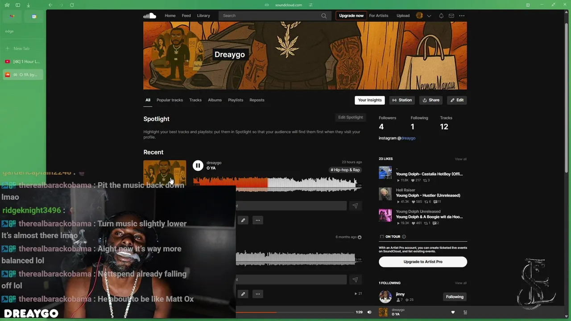Click View all next to 1 Following
The width and height of the screenshot is (571, 321).
461,283
